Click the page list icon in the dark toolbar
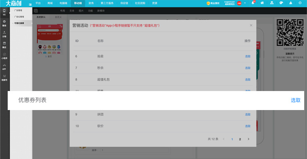 pos(36,11)
